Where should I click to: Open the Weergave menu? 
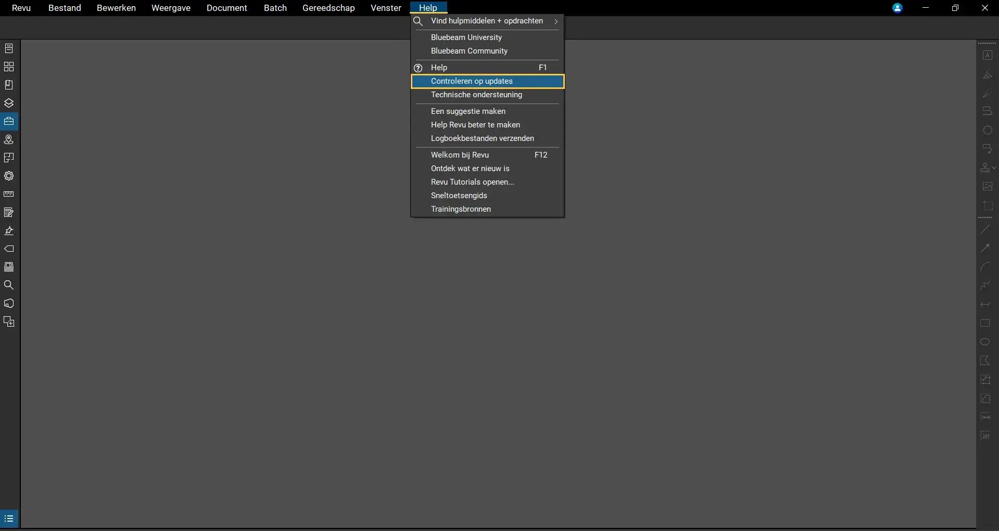coord(171,8)
